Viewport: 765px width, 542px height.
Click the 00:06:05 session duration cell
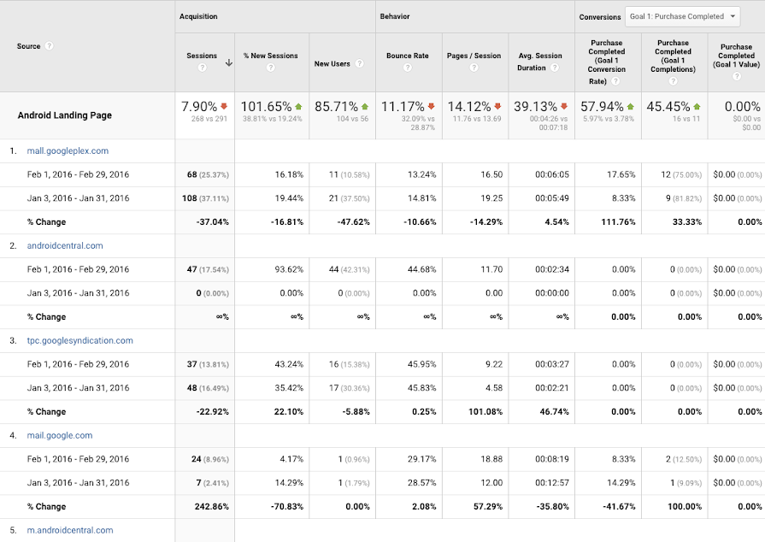[552, 174]
